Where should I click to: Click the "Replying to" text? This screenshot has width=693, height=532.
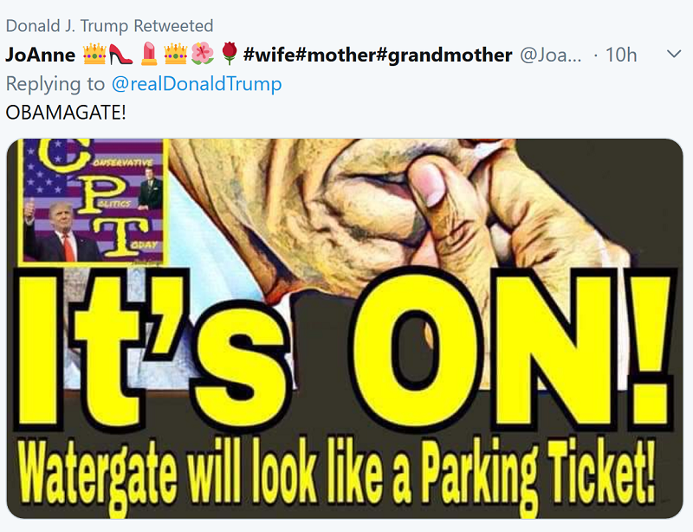click(56, 84)
